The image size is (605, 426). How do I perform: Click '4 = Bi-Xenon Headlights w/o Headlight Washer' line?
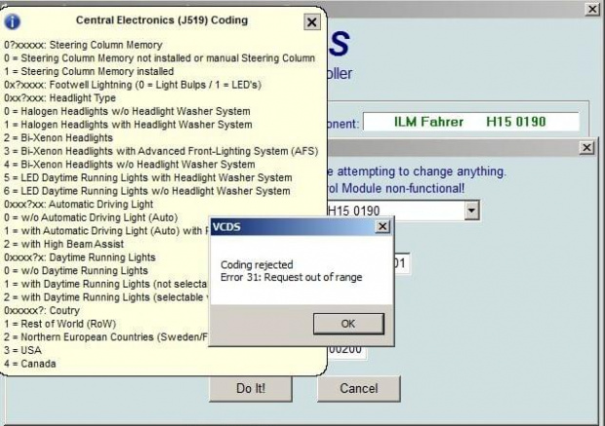(x=129, y=164)
